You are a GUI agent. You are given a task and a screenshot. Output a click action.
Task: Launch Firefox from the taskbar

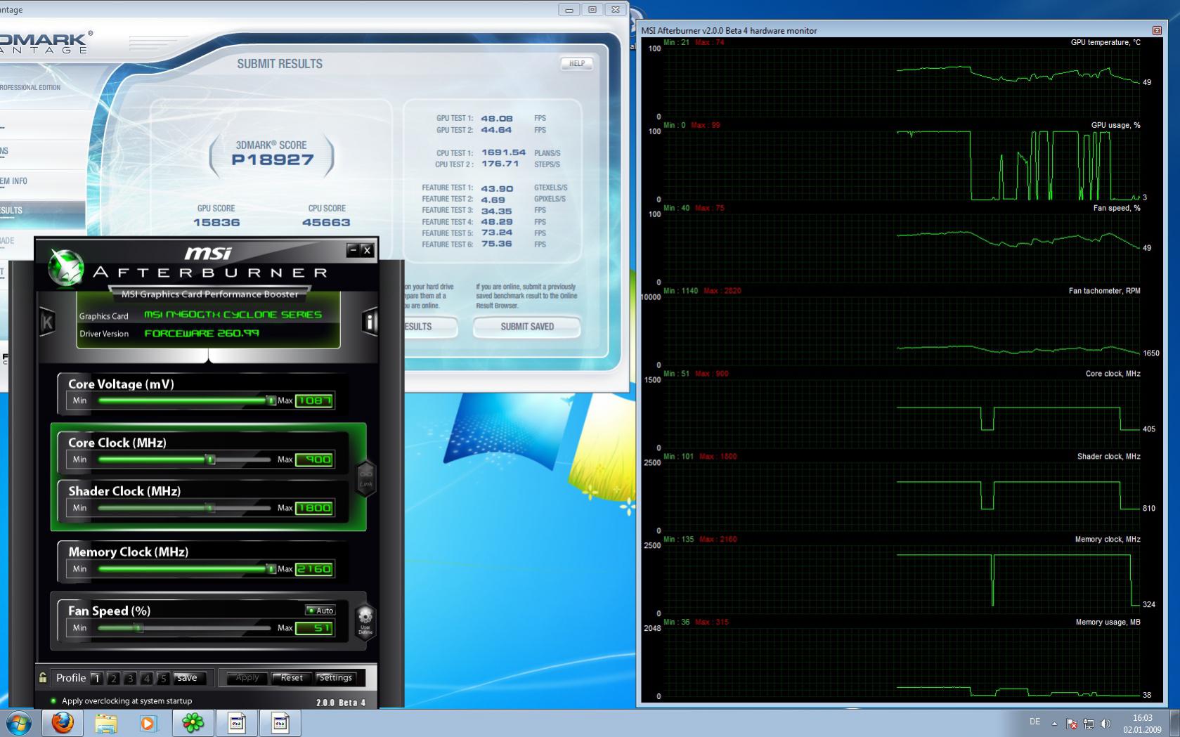pyautogui.click(x=63, y=723)
